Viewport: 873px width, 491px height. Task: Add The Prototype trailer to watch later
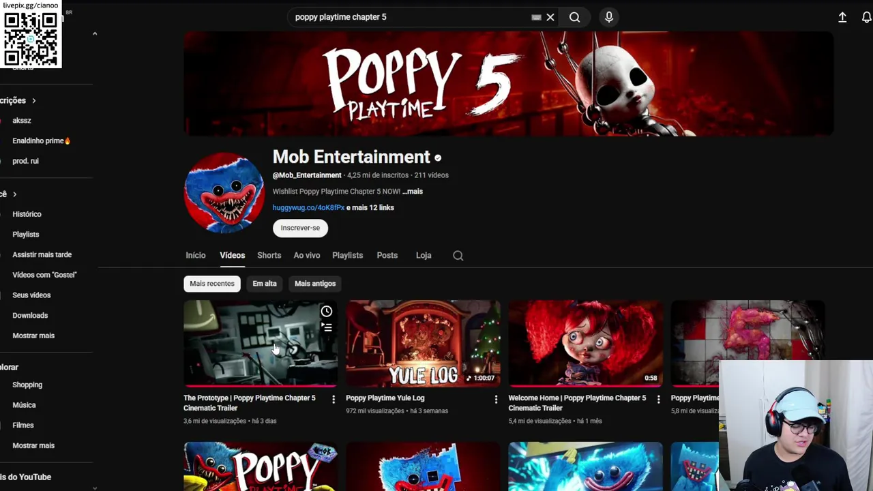(327, 312)
